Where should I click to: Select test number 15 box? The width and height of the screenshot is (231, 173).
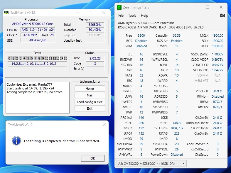pyautogui.click(x=65, y=58)
